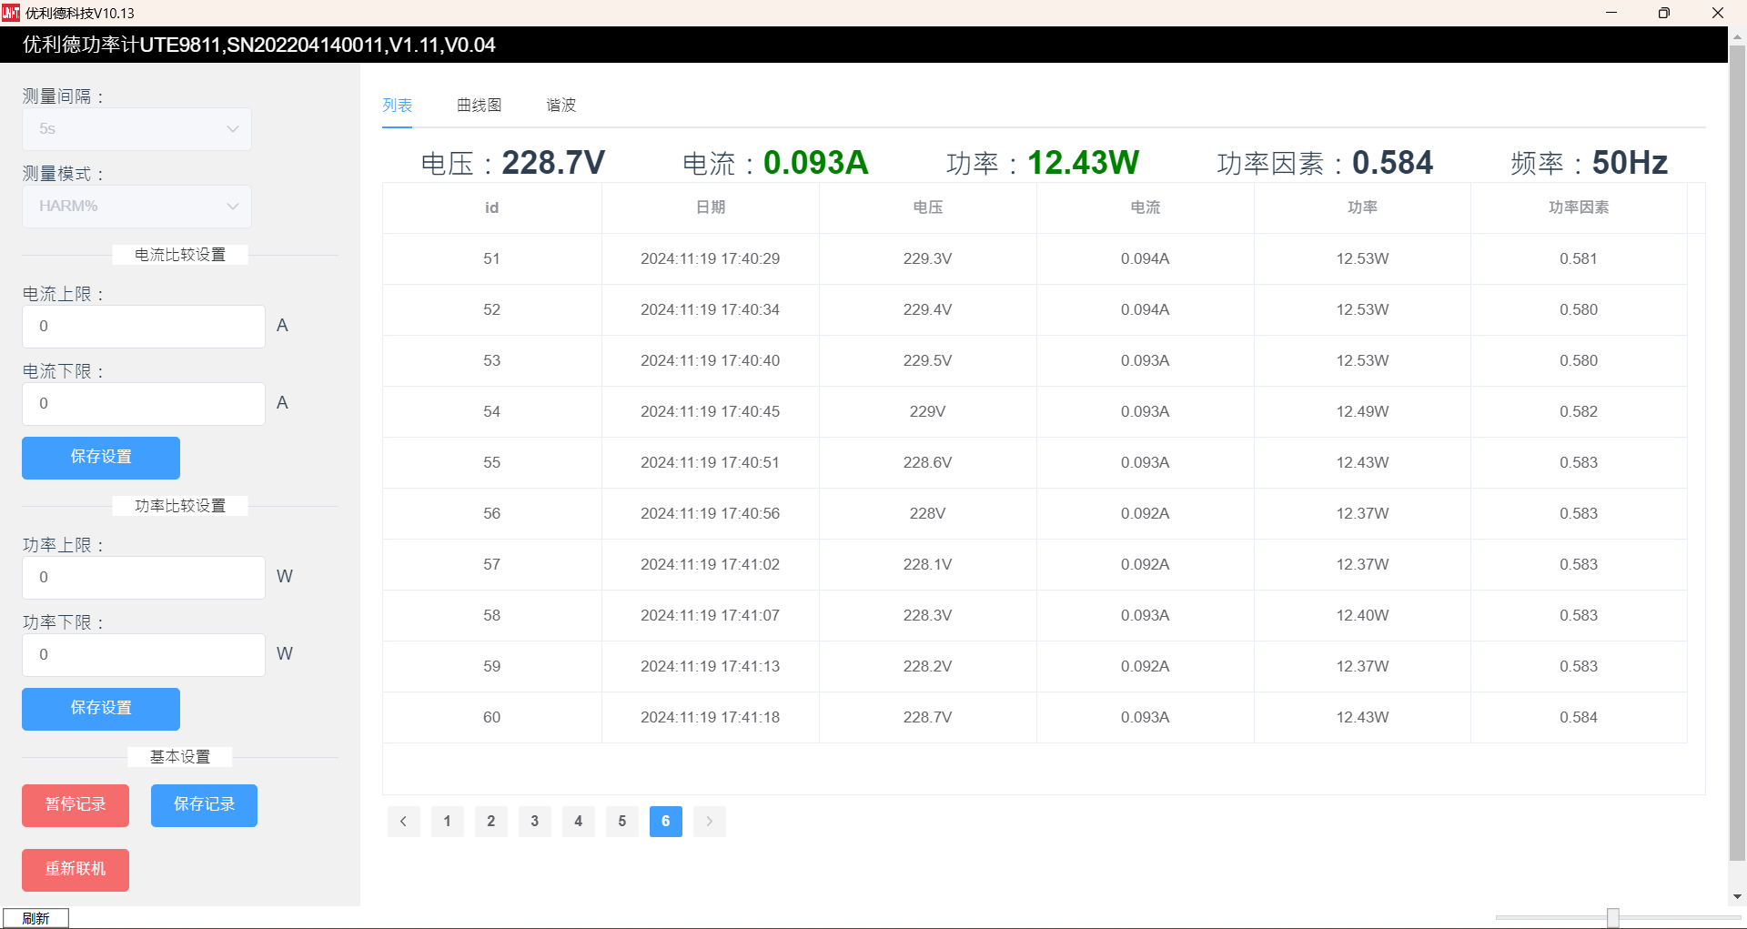This screenshot has width=1747, height=929.
Task: Save settings under 功率比较设置
Action: (x=101, y=709)
